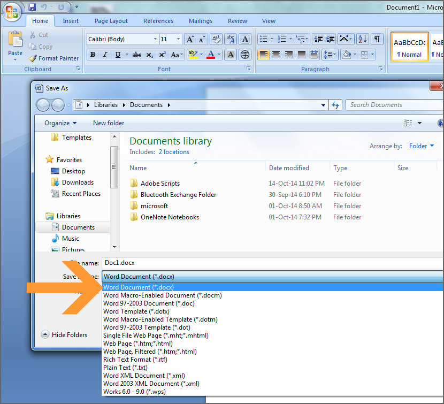Toggle bold formatting
The image size is (444, 404).
point(93,55)
